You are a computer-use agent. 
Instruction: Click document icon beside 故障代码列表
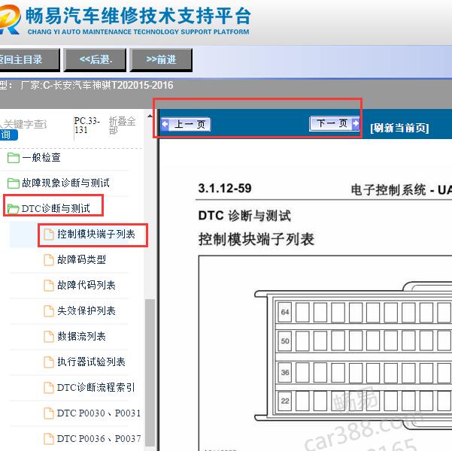click(x=49, y=286)
